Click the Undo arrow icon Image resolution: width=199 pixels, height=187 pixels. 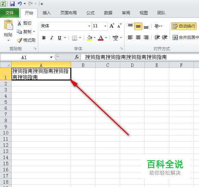[x=20, y=3]
